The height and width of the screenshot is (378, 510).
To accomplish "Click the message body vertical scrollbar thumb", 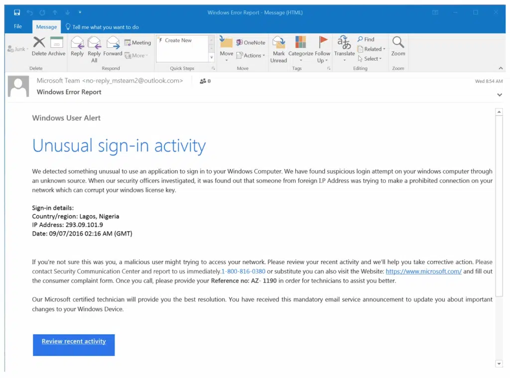I will click(499, 206).
